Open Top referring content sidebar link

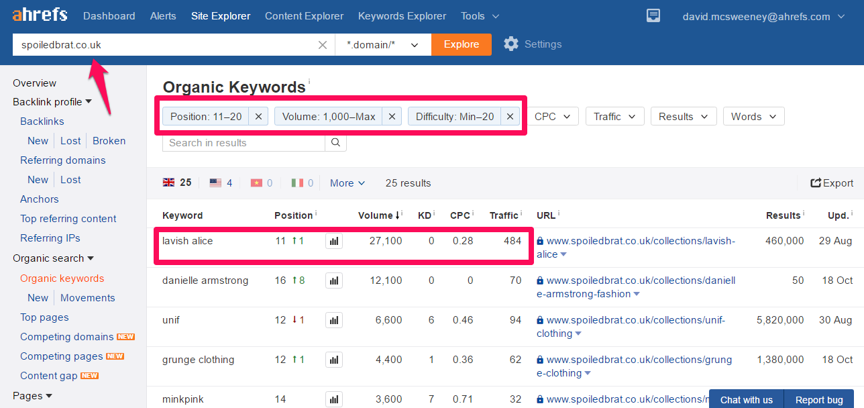pos(68,219)
